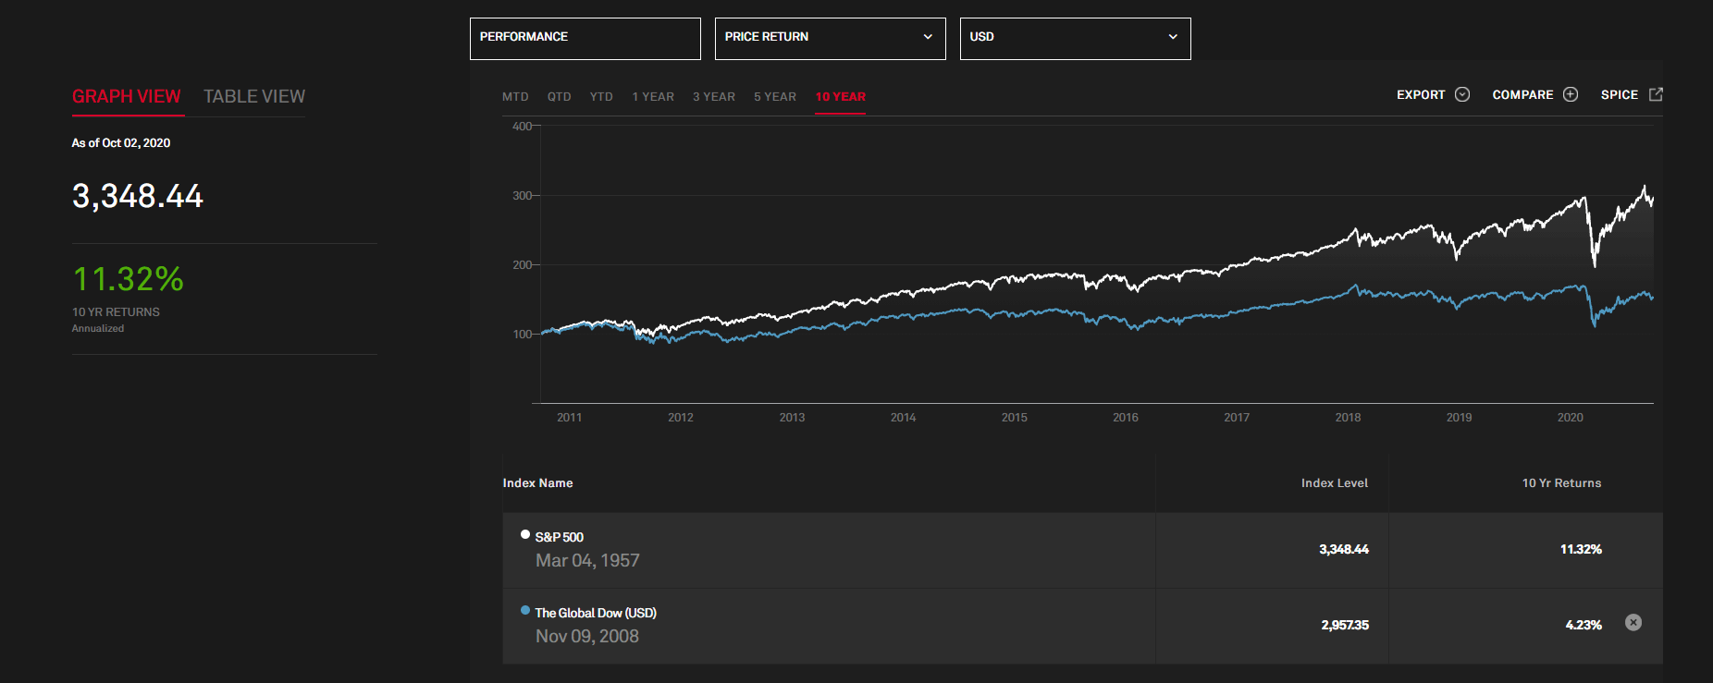Switch to TABLE VIEW tab
Viewport: 1713px width, 683px height.
pyautogui.click(x=254, y=97)
